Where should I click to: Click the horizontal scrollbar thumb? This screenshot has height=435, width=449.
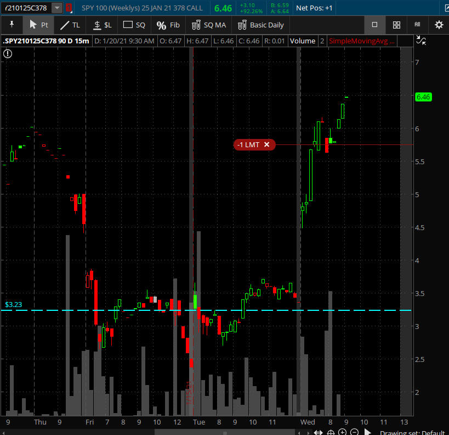tap(225, 432)
